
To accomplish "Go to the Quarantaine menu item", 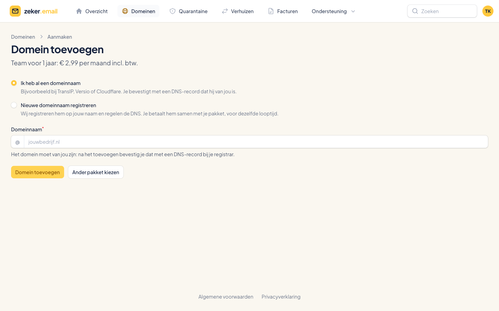I will [189, 11].
